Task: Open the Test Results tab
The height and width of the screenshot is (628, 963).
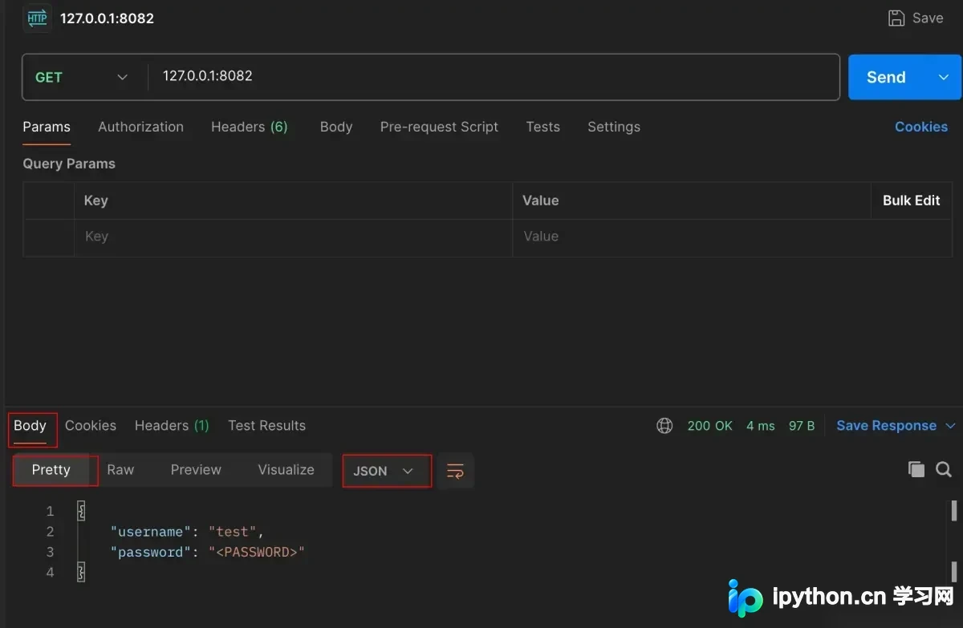Action: (x=266, y=426)
